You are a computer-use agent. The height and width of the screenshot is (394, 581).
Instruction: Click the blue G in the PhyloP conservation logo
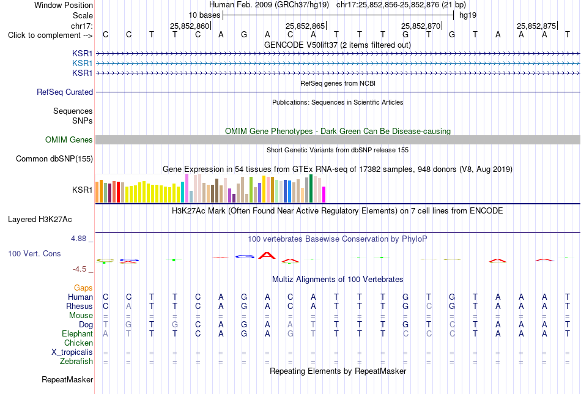244,256
